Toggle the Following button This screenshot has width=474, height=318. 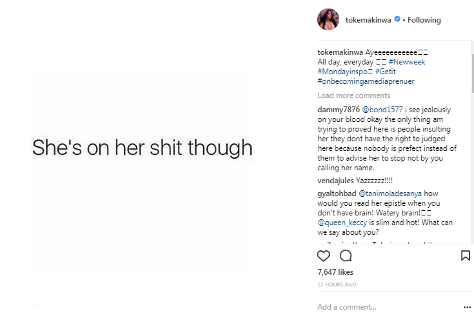click(x=423, y=20)
